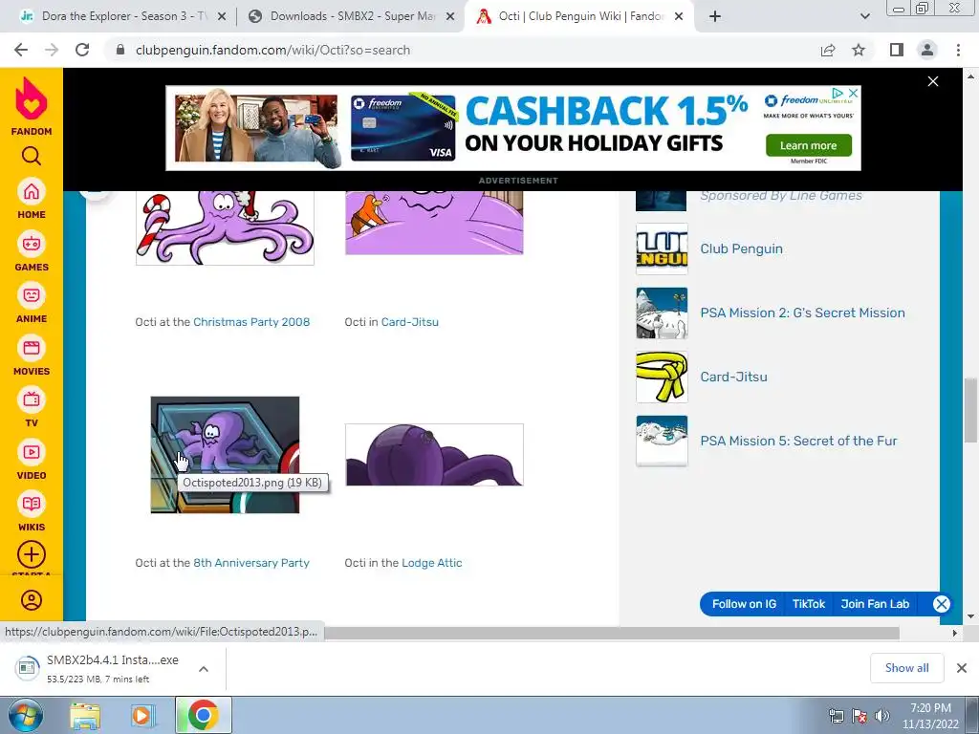Bookmark this page with star icon
Screen dimensions: 979x734
859,50
